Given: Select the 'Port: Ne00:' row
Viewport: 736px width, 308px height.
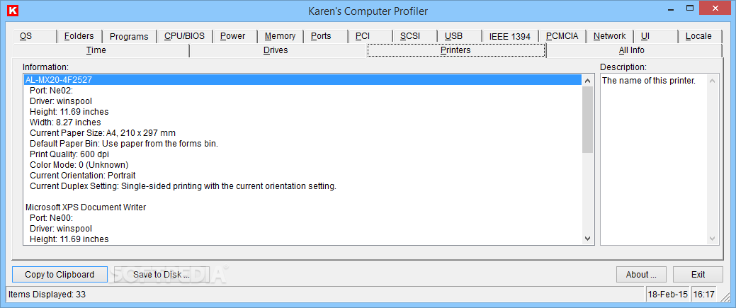Looking at the screenshot, I should [302, 218].
